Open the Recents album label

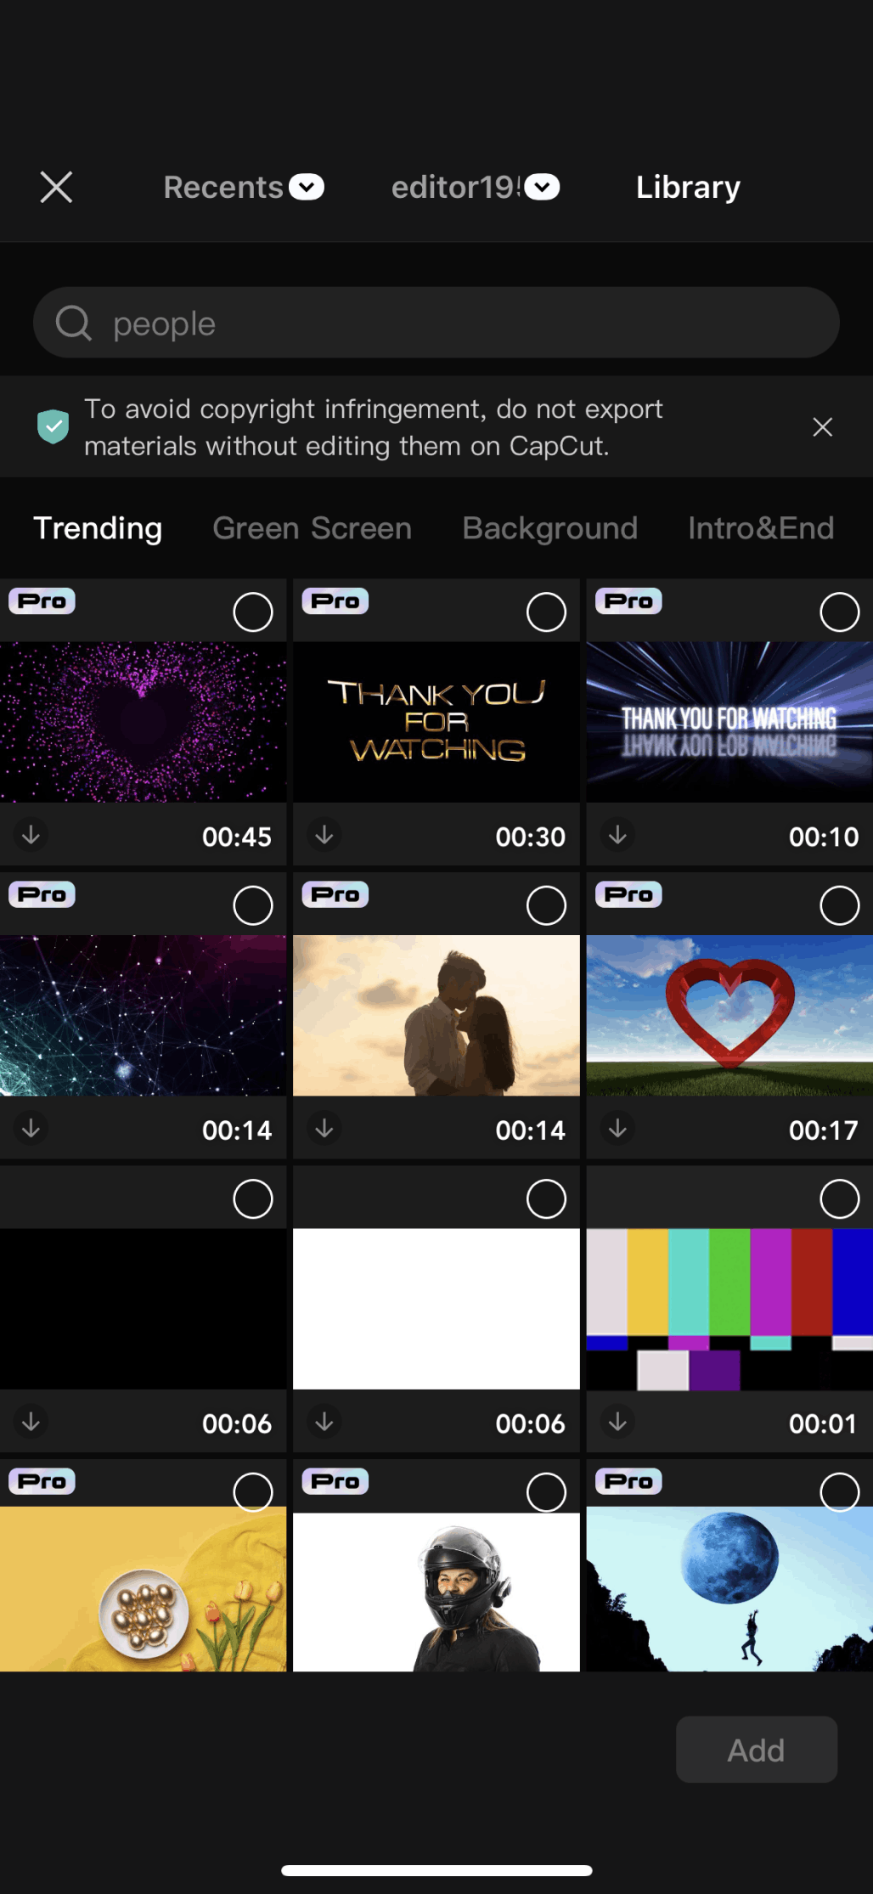(x=223, y=187)
